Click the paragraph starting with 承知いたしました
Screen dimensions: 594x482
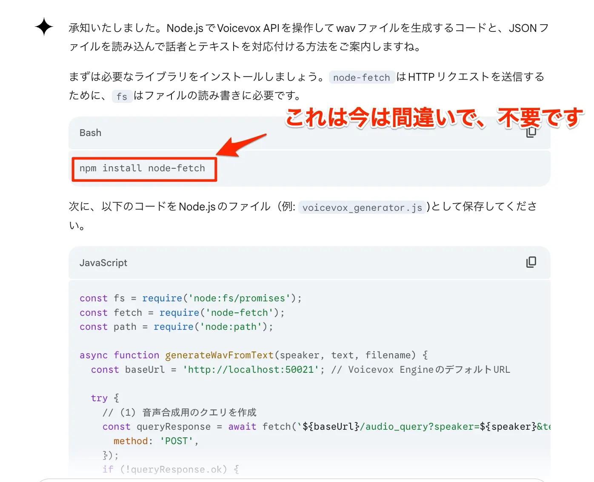(x=309, y=37)
